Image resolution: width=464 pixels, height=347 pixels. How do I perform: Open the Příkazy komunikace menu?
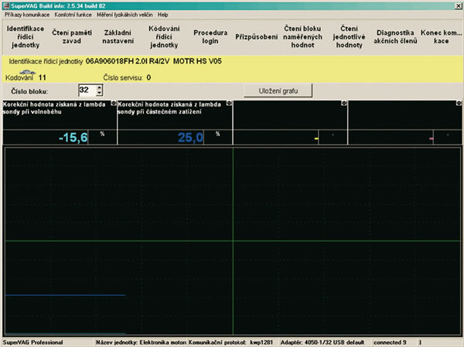27,15
